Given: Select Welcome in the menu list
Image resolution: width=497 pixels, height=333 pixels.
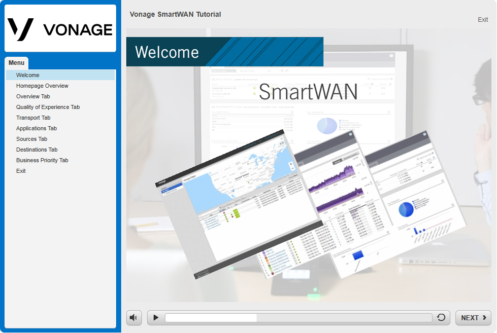Looking at the screenshot, I should [x=60, y=75].
